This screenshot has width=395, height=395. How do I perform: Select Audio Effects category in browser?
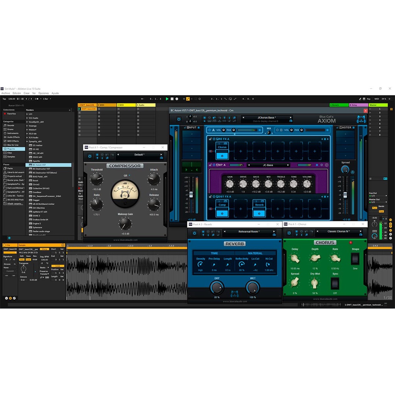[13, 137]
